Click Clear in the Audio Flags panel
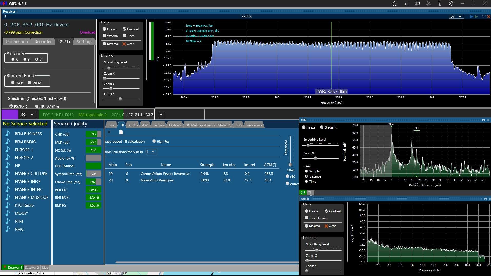The width and height of the screenshot is (491, 276). coord(330,226)
